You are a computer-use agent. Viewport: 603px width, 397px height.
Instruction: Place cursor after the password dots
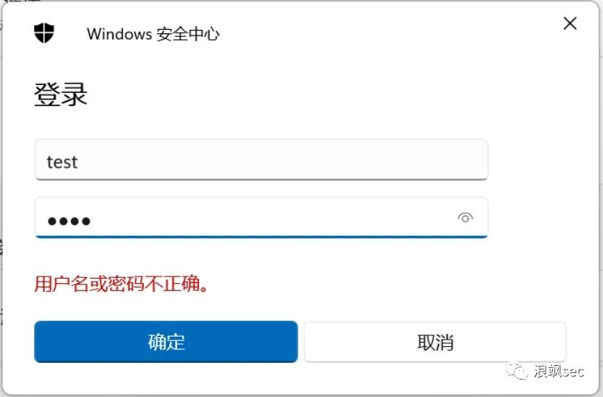point(92,221)
